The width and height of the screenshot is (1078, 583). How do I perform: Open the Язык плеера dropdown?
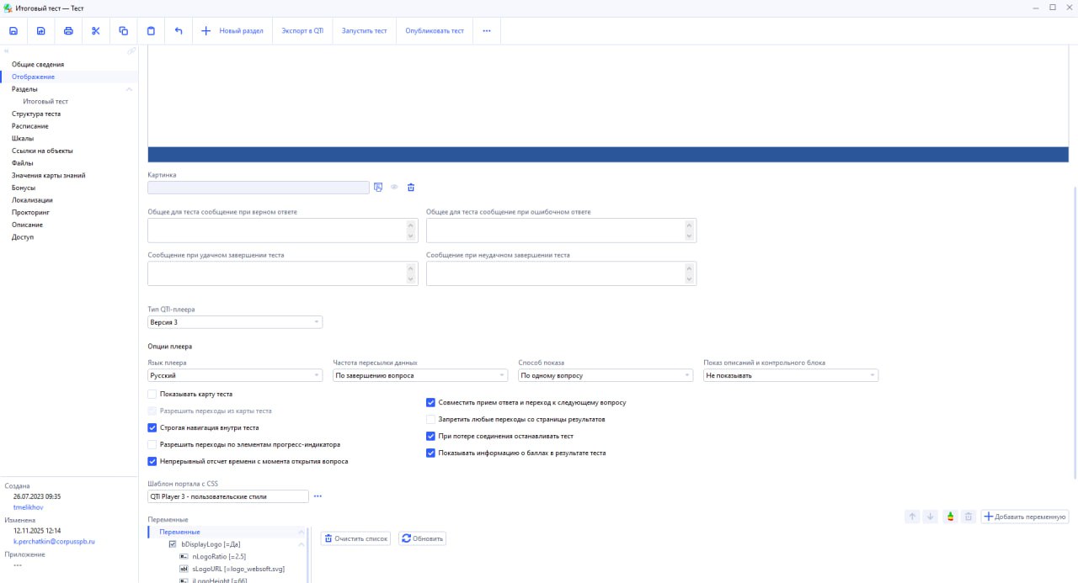click(235, 376)
